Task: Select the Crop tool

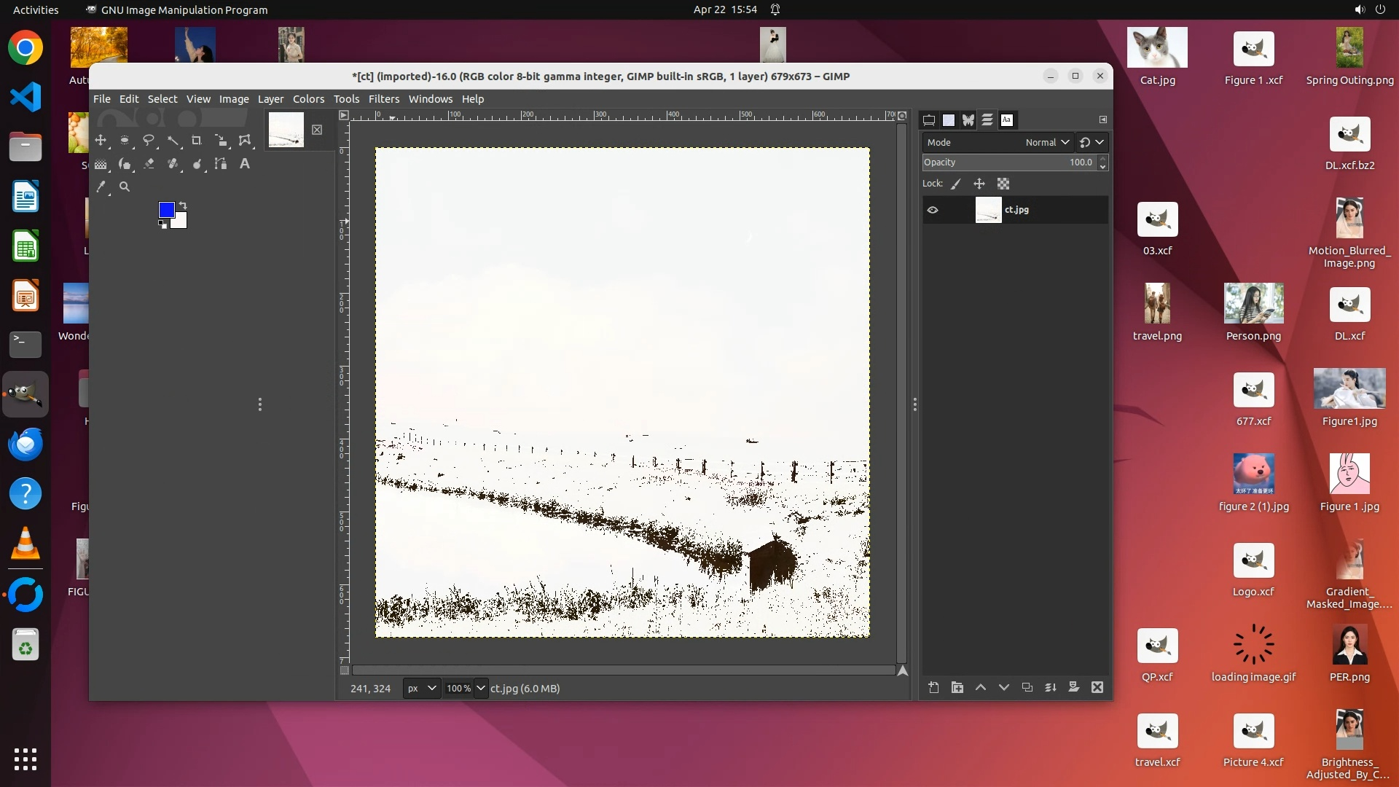Action: pos(196,141)
